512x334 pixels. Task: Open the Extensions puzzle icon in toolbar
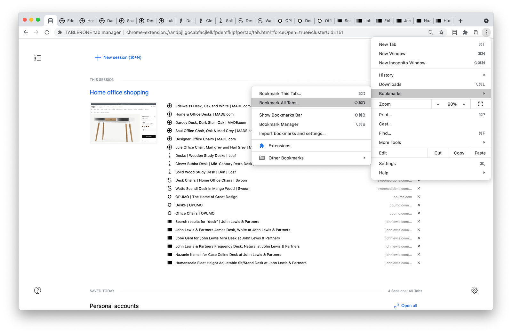pos(465,32)
